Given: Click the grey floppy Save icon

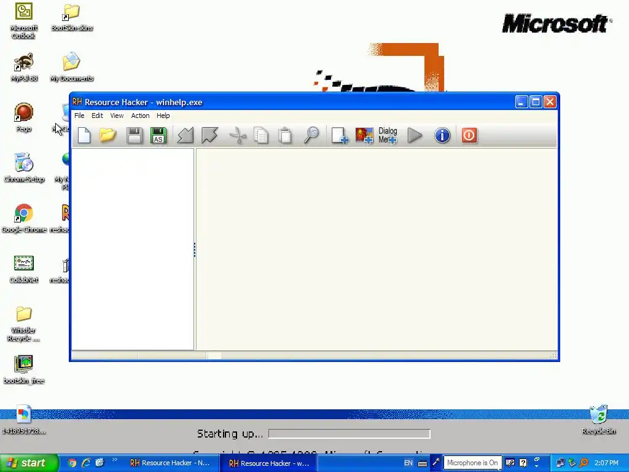Looking at the screenshot, I should click(x=135, y=135).
